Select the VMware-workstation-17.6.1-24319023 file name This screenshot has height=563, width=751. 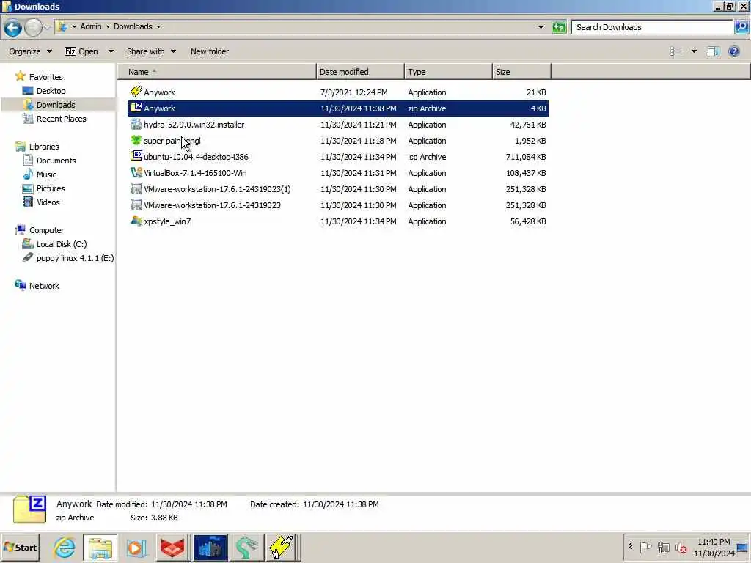pos(212,205)
